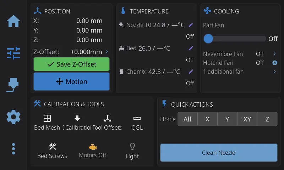Home the XY axes
Screen dimensions: 284x170
coord(247,119)
